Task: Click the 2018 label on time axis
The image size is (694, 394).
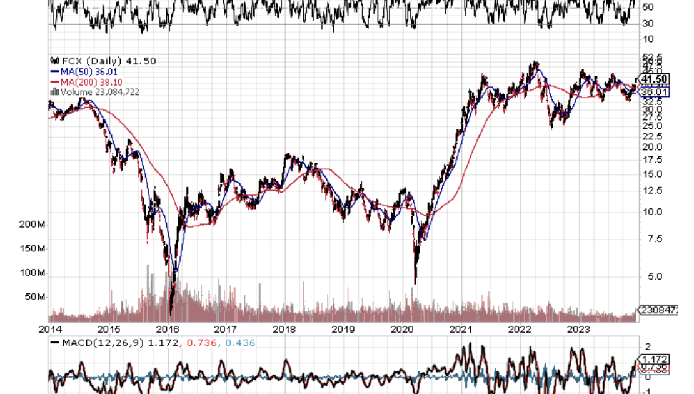Action: 284,330
